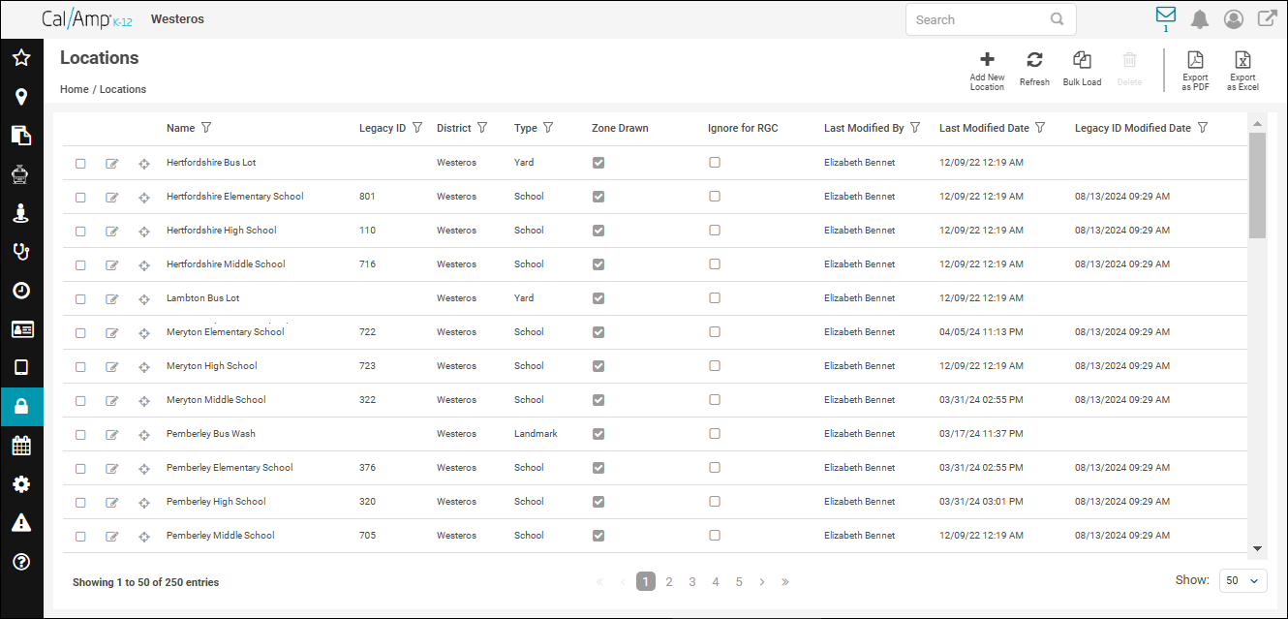
Task: Click the search magnifier icon
Action: pyautogui.click(x=1058, y=19)
